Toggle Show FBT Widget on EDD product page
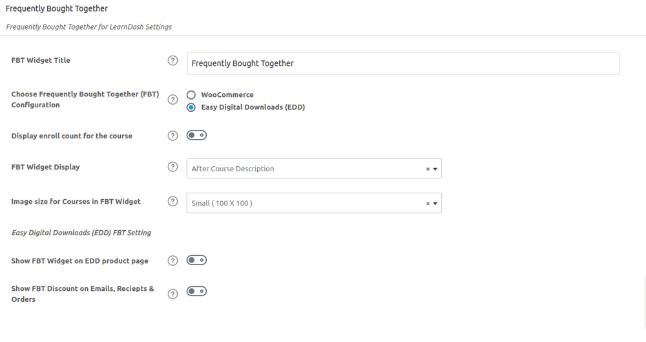The height and width of the screenshot is (342, 646). click(196, 261)
